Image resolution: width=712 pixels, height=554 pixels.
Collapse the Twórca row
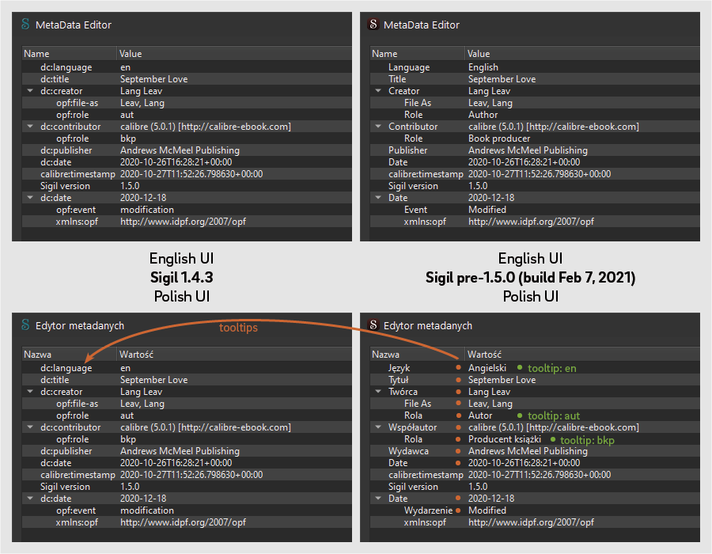[x=378, y=392]
